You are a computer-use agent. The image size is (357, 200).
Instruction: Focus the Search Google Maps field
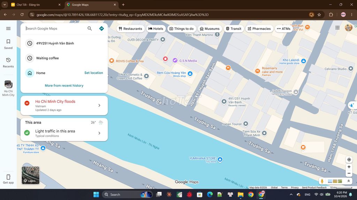[55, 29]
